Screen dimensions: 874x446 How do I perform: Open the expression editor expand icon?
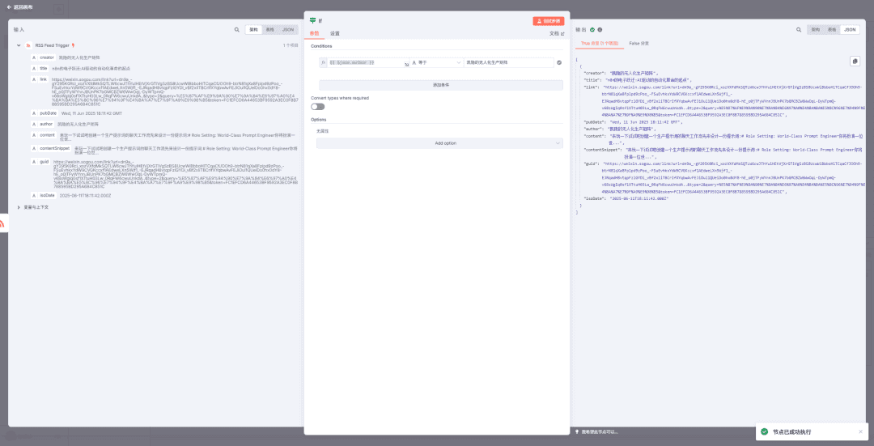405,65
